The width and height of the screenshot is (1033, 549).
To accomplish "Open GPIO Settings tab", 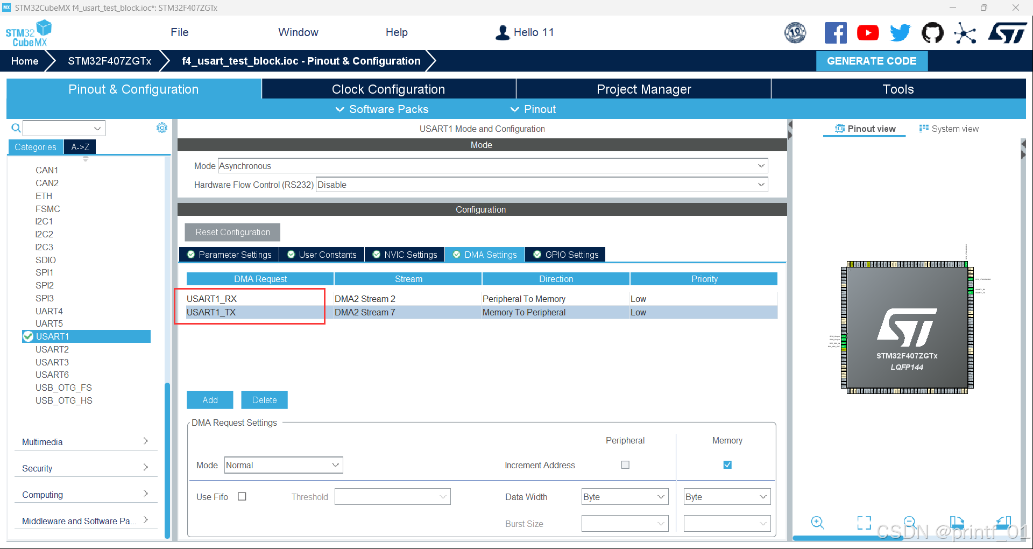I will (565, 255).
